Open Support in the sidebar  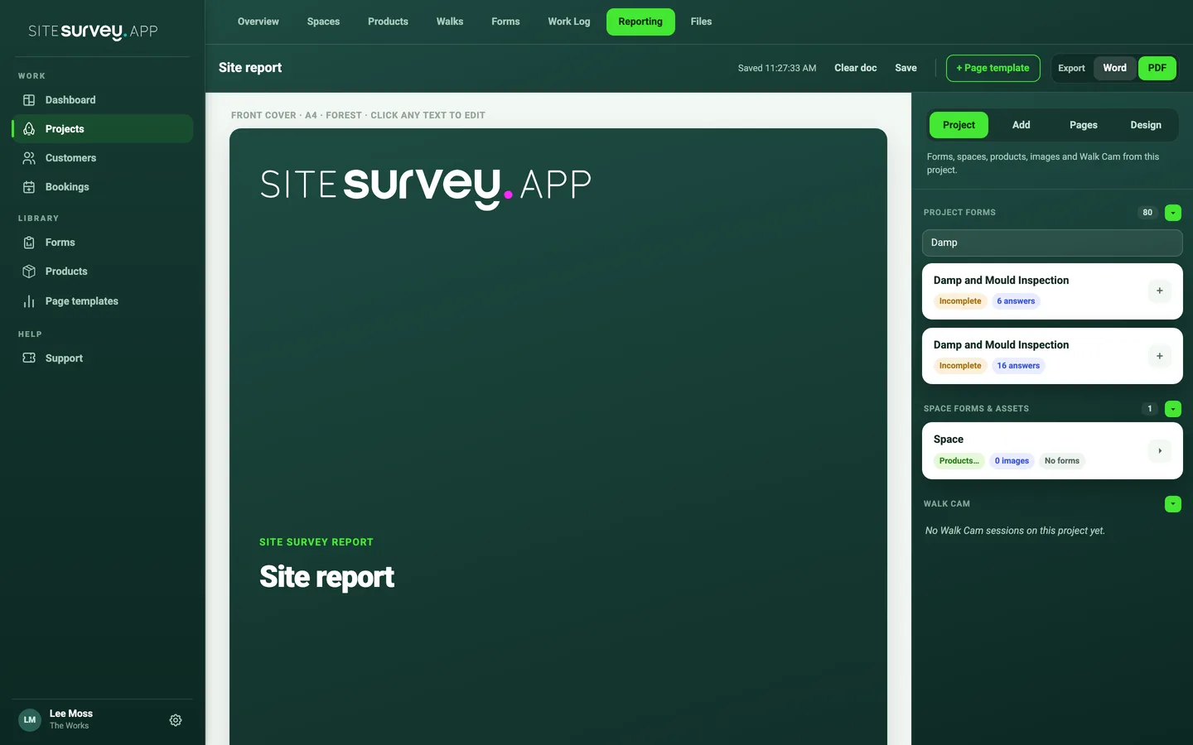[x=103, y=358]
